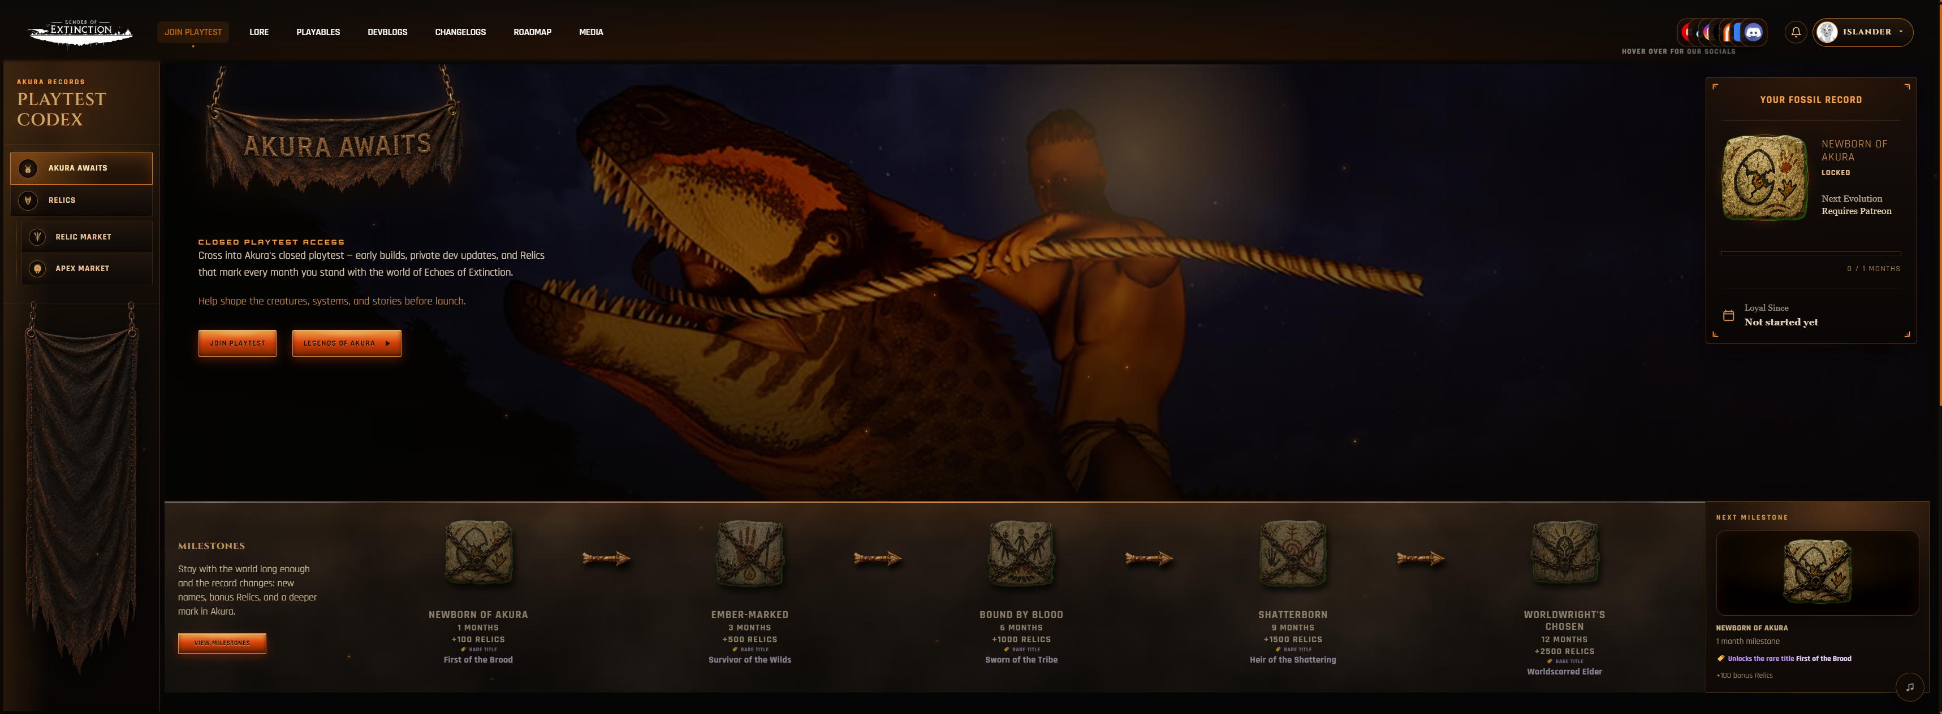Image resolution: width=1942 pixels, height=714 pixels.
Task: Click the fossil record months progress bar
Action: click(x=1811, y=253)
